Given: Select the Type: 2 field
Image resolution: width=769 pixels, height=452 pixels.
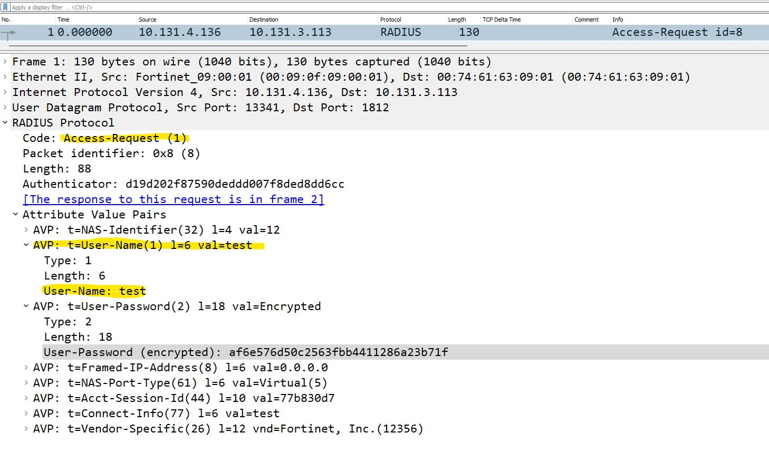Looking at the screenshot, I should pos(68,322).
